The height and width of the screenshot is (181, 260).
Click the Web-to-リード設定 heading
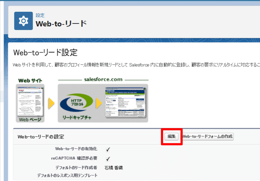point(45,53)
